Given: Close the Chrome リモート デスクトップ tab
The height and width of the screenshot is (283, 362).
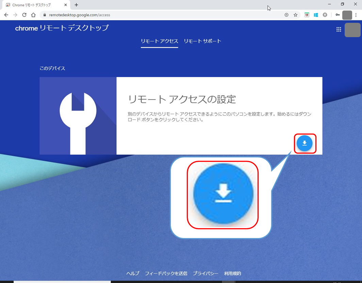Looking at the screenshot, I should click(66, 5).
